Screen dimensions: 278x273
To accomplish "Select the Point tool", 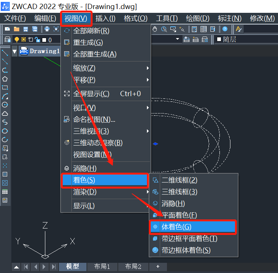I will tap(5, 166).
